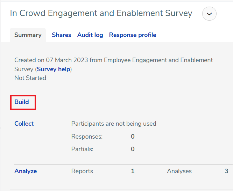
Task: Click the Reports count of 1
Action: pyautogui.click(x=133, y=171)
